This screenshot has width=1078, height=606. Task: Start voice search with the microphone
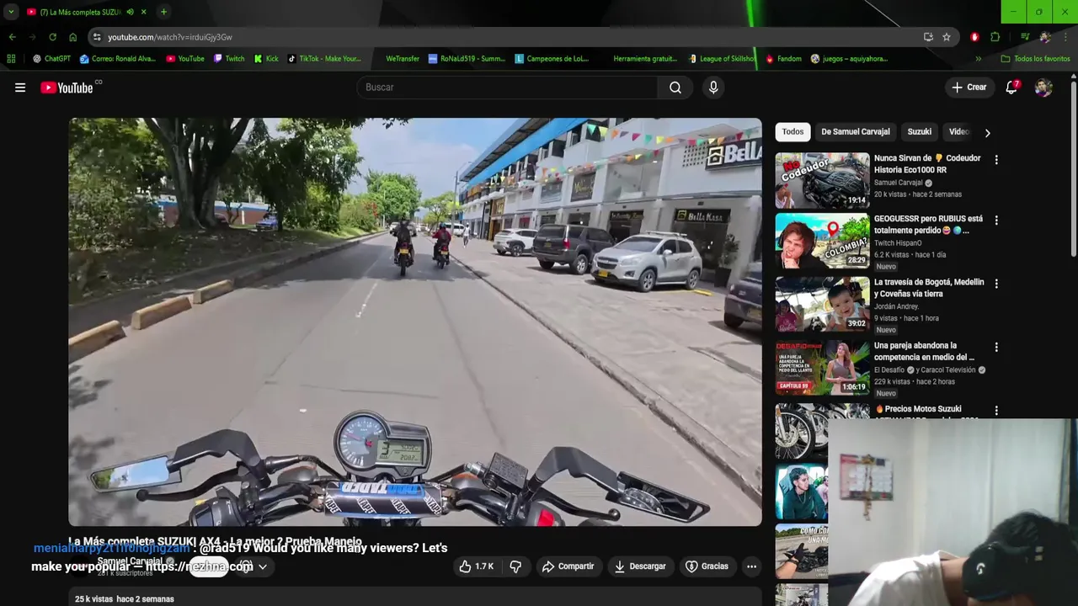713,88
